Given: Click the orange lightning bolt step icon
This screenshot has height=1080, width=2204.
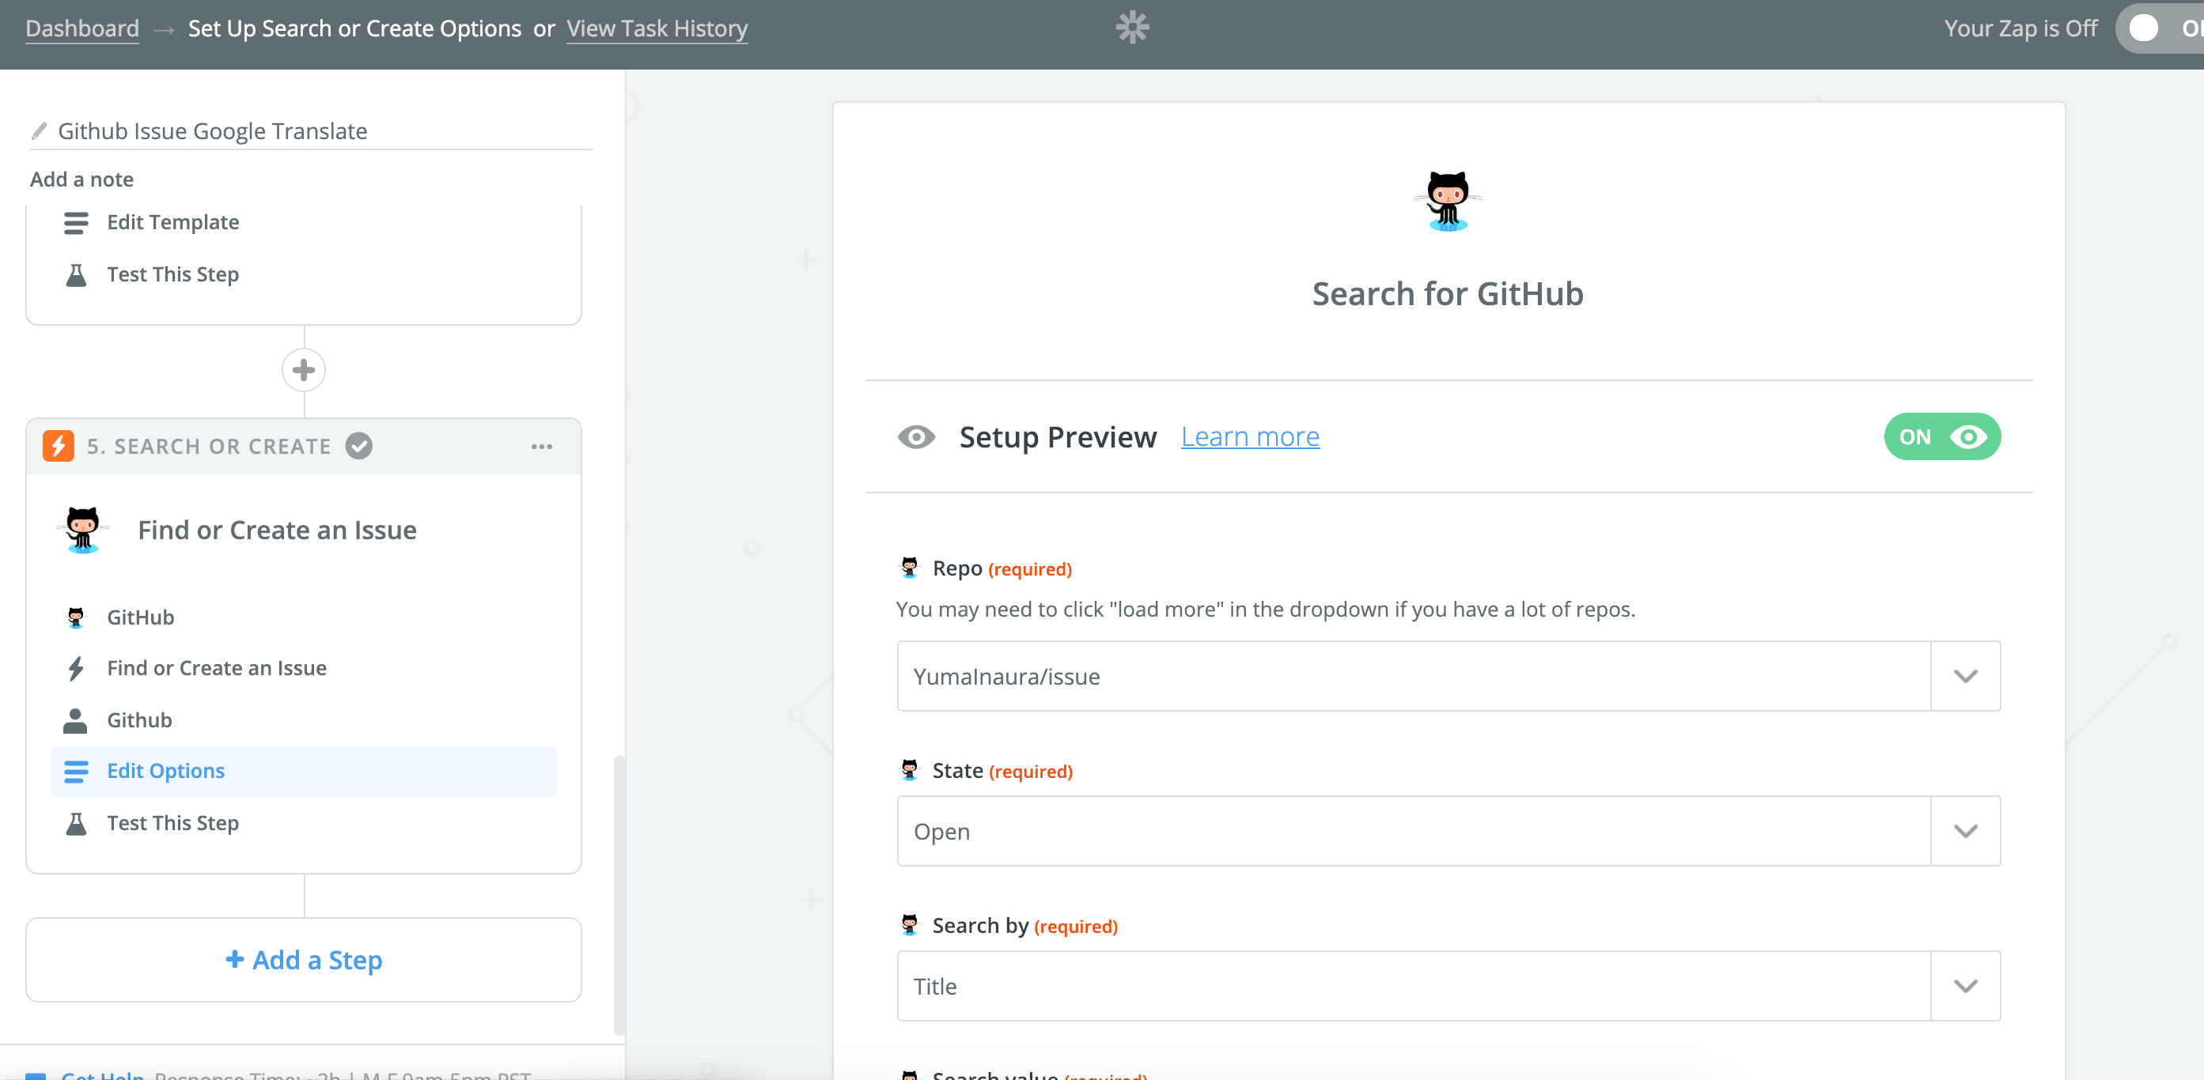Looking at the screenshot, I should [59, 445].
